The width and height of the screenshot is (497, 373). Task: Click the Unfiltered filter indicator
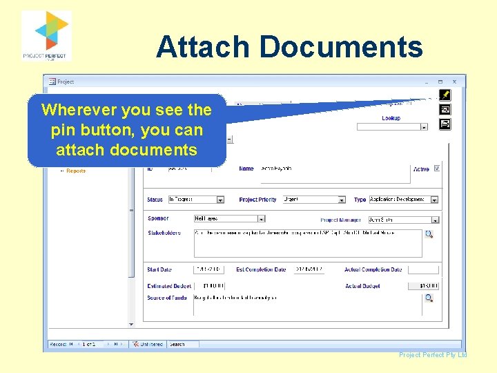pyautogui.click(x=148, y=344)
